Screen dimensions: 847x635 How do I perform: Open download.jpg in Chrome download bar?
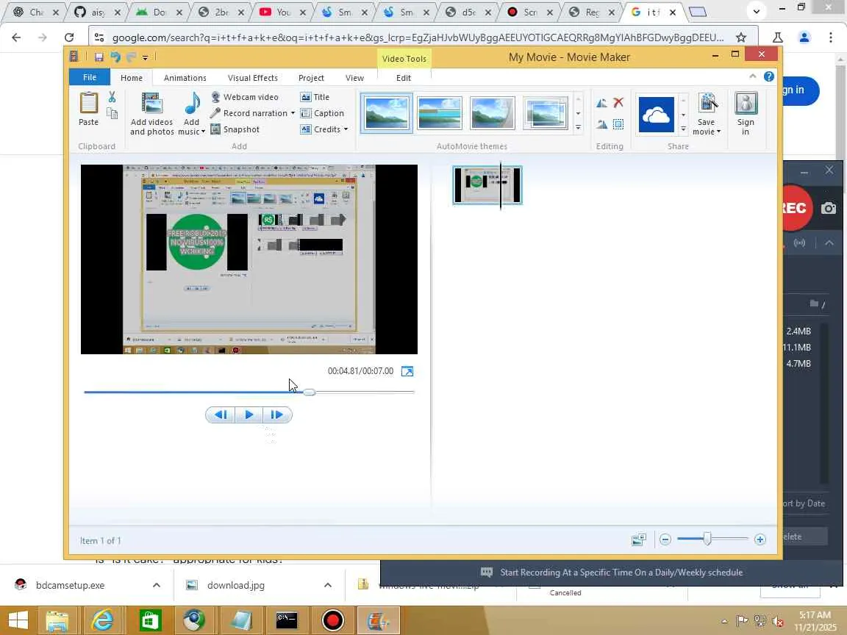point(235,585)
